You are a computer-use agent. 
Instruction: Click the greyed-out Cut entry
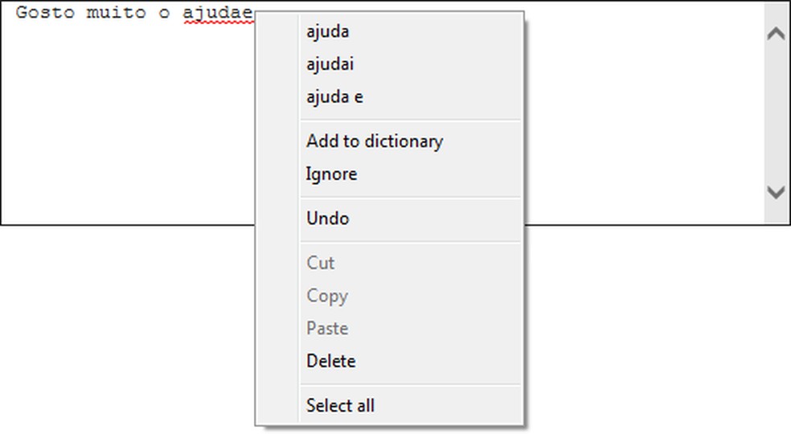click(x=320, y=263)
